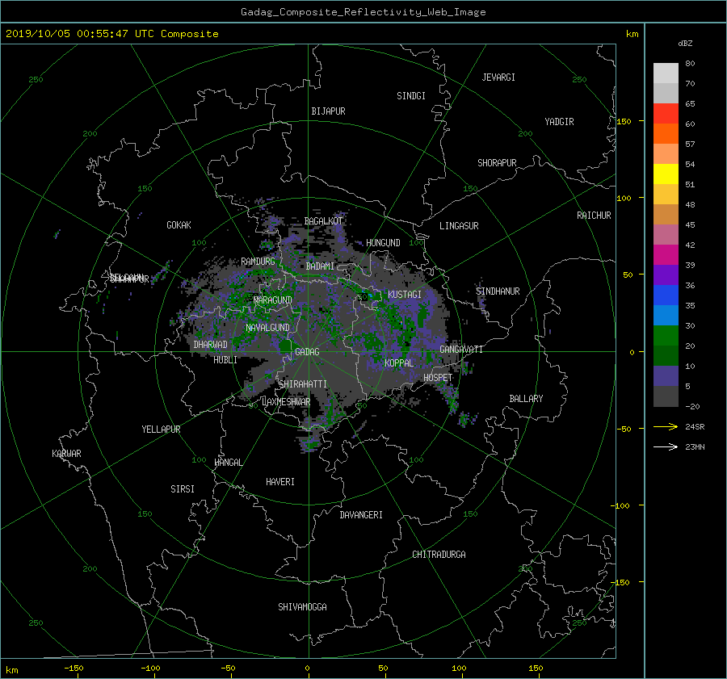The width and height of the screenshot is (727, 679).
Task: Click the 100 km bottom axis tick label
Action: click(x=459, y=669)
